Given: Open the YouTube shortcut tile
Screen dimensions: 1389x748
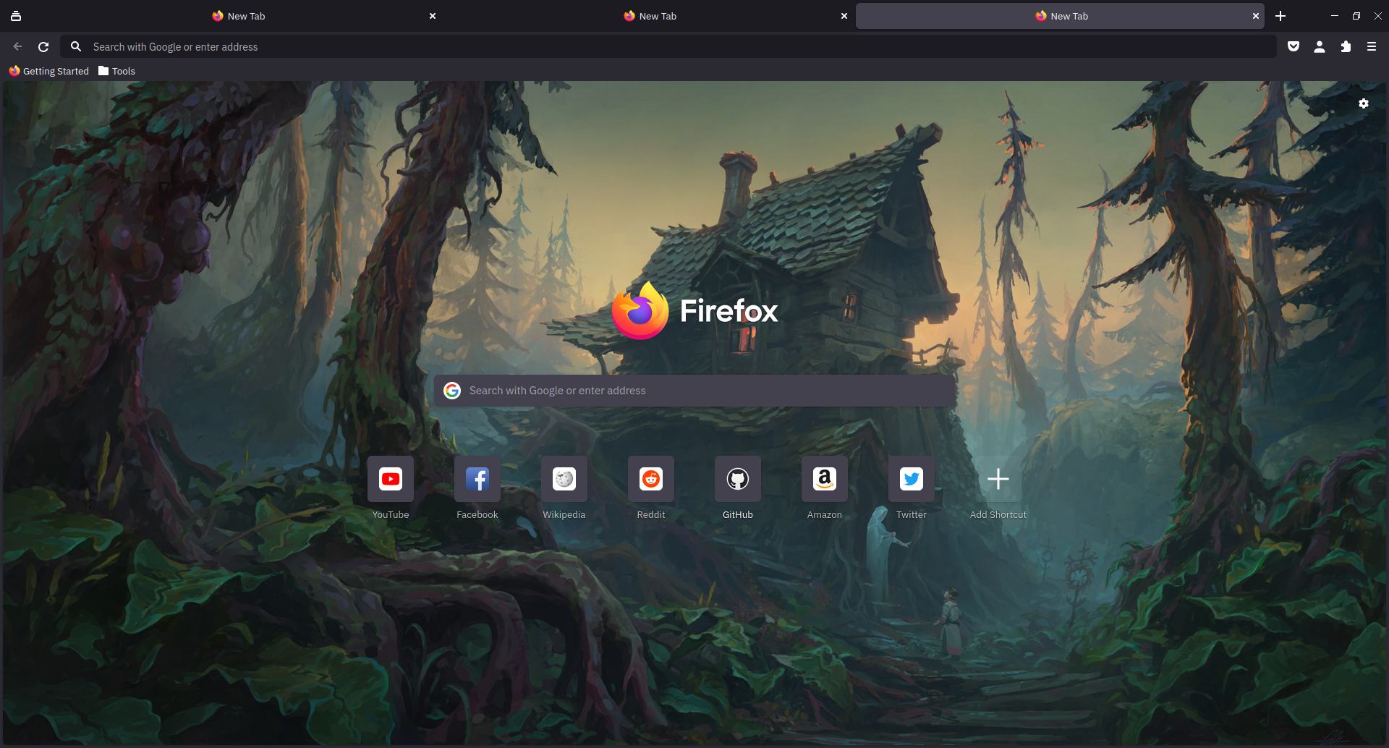Looking at the screenshot, I should (x=391, y=479).
